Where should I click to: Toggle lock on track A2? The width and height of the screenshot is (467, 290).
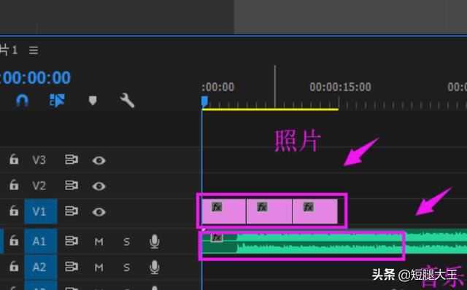coord(14,267)
